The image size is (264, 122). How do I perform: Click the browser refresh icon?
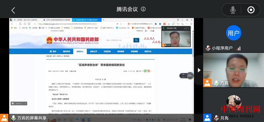[20, 24]
